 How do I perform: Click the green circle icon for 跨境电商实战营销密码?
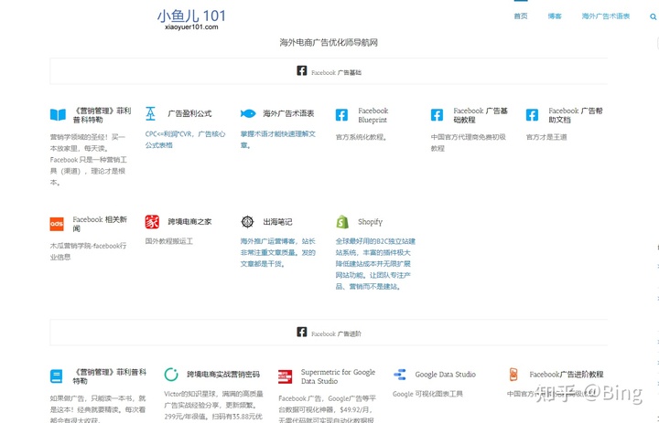point(171,374)
